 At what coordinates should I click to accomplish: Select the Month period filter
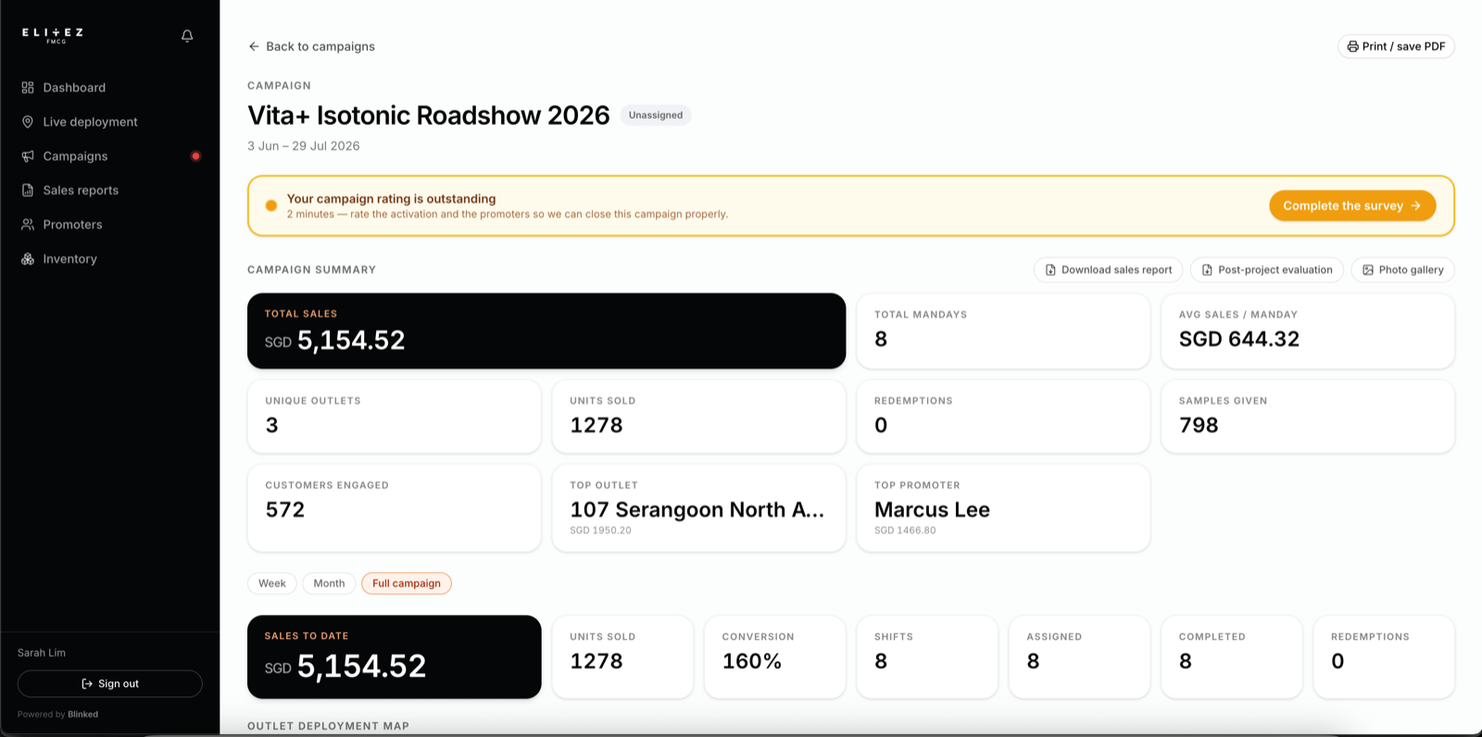point(329,583)
